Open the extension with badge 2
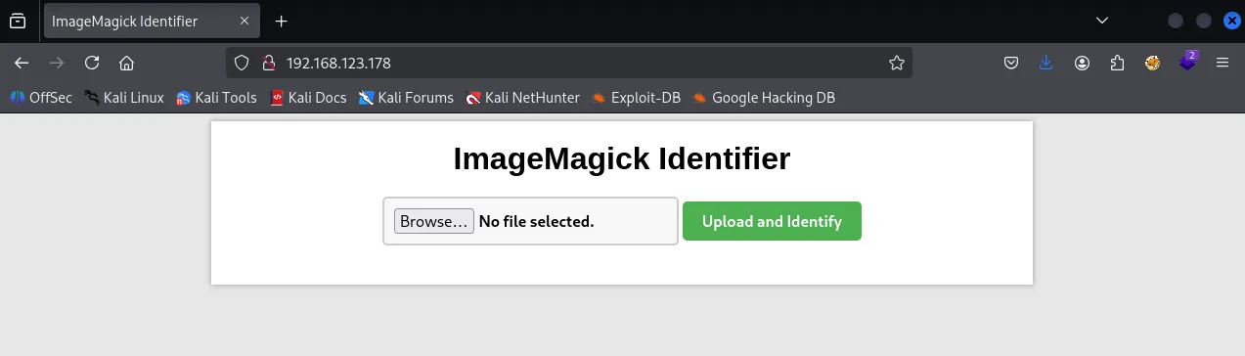 (1187, 61)
